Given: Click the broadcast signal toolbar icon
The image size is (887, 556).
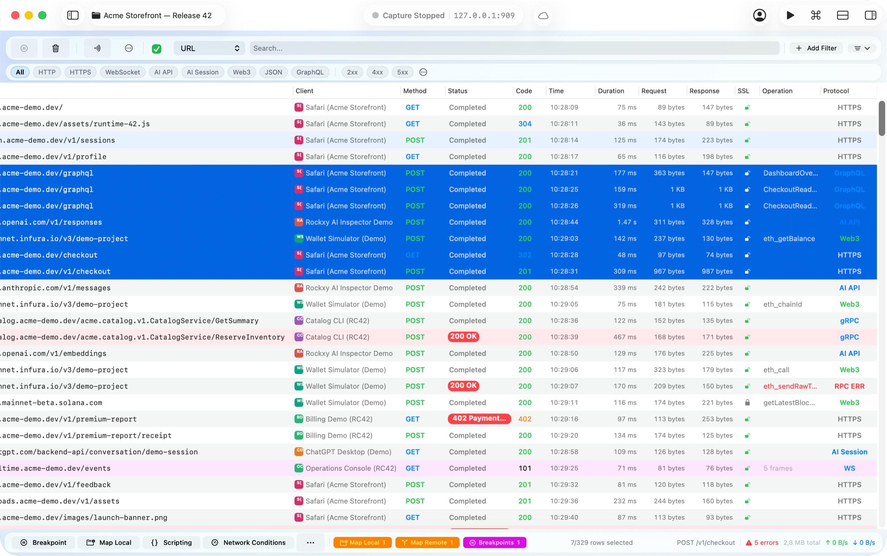Looking at the screenshot, I should (x=97, y=48).
